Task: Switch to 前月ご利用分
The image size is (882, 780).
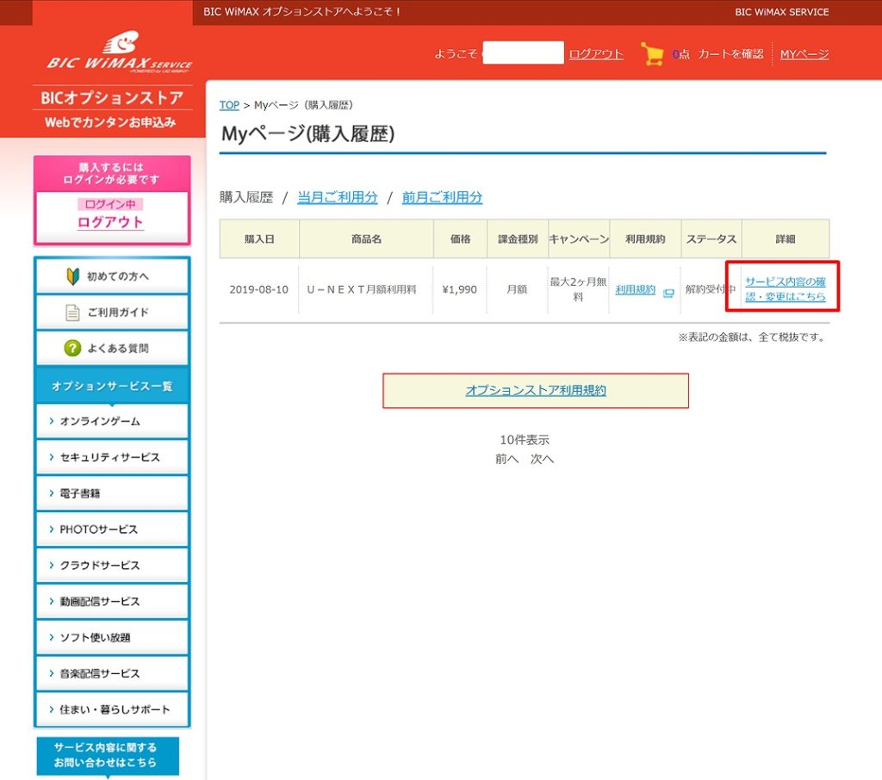Action: pyautogui.click(x=442, y=197)
